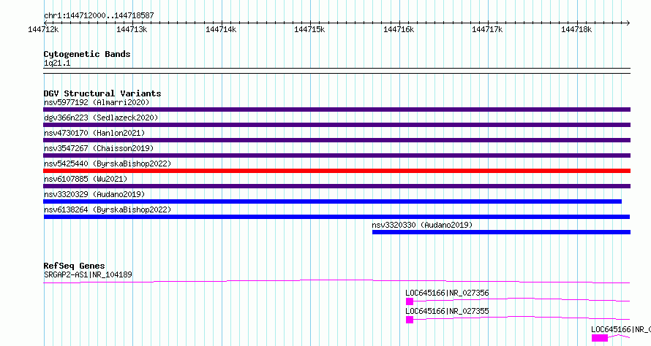Click the 1q21.1 cytogenetic band label
The height and width of the screenshot is (346, 651).
(57, 63)
